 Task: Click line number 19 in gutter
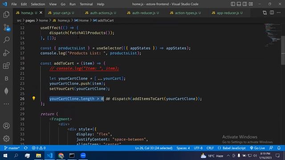pos(22,63)
